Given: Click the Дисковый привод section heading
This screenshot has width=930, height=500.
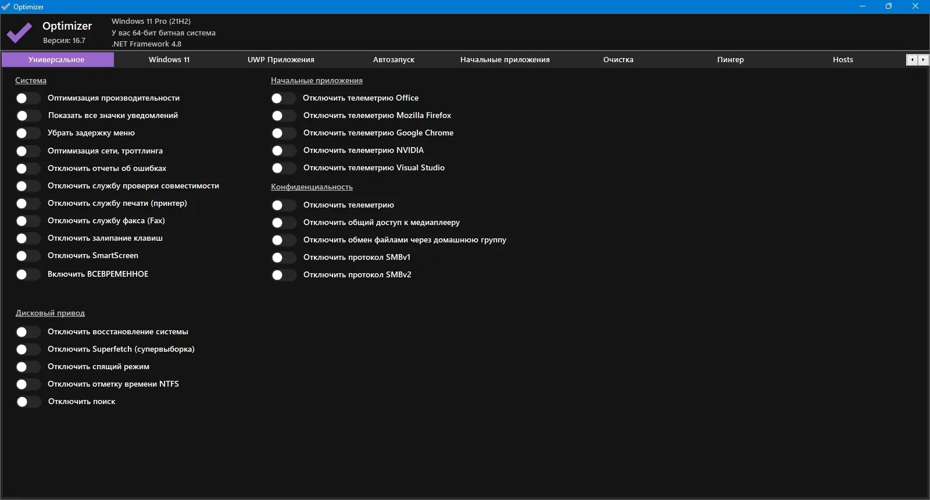Looking at the screenshot, I should click(50, 313).
